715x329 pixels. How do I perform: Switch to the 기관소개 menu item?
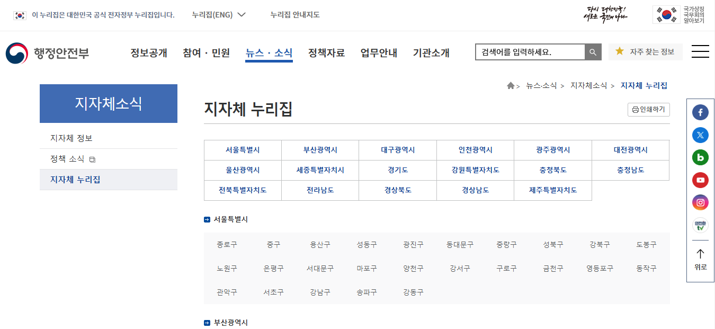click(x=431, y=52)
